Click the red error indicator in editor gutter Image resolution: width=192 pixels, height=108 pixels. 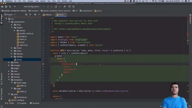click(188, 18)
